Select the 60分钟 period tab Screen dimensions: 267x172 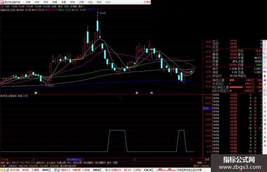pos(46,6)
